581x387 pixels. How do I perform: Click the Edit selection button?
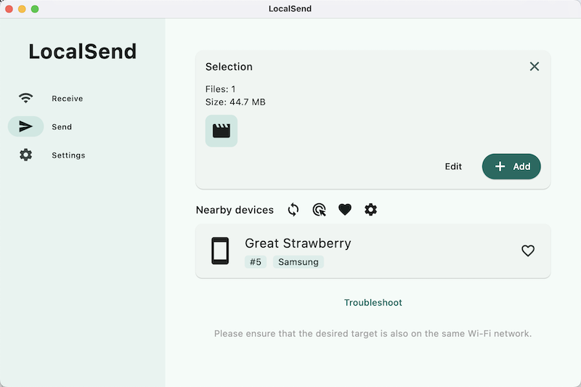click(453, 166)
